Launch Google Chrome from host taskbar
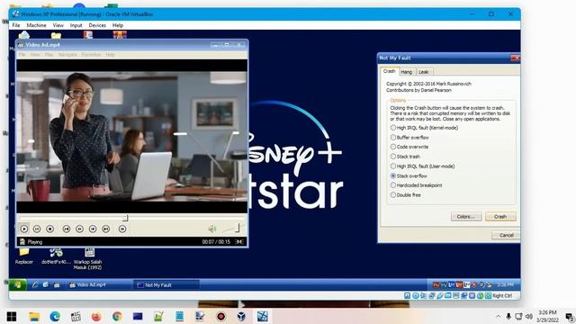The image size is (576, 324). (117, 316)
